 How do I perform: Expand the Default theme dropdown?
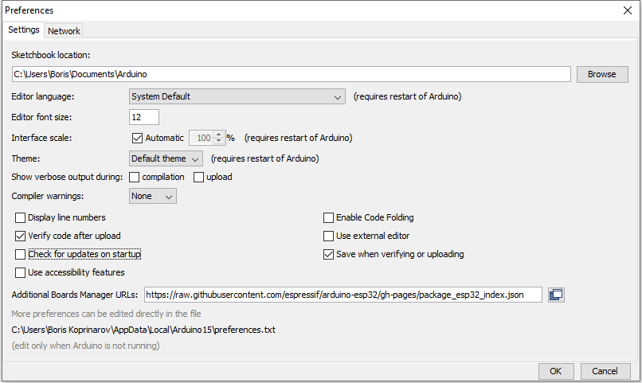[x=166, y=158]
